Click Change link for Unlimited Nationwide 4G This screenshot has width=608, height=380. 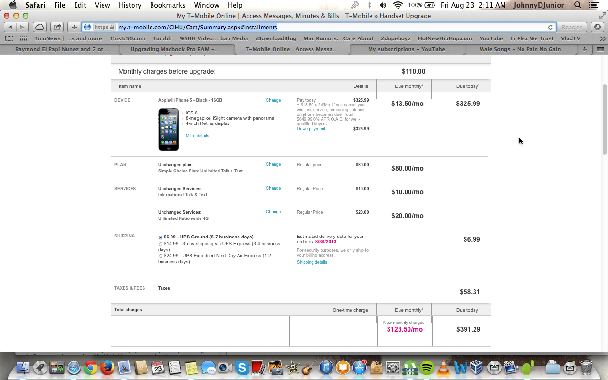pyautogui.click(x=273, y=212)
